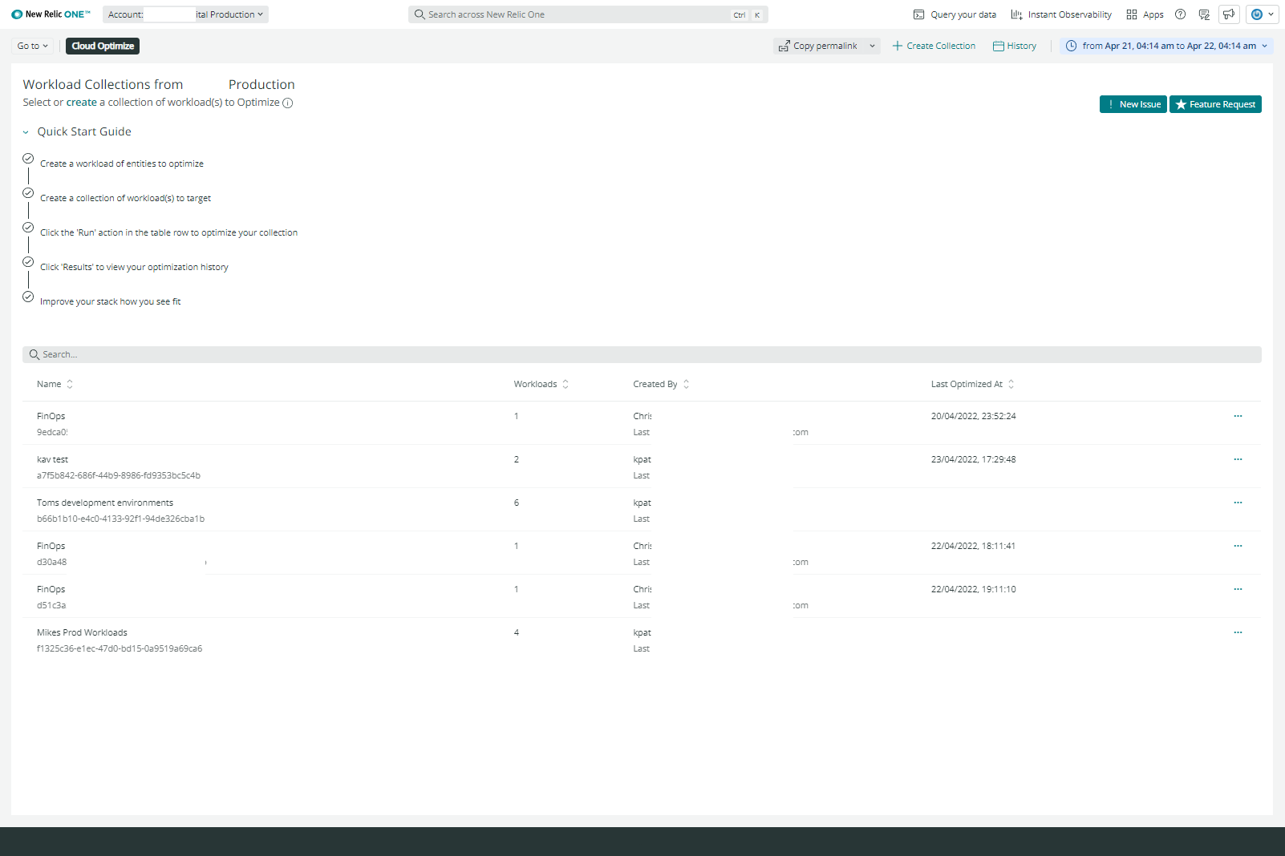1285x856 pixels.
Task: Click the 20/04/2022, 23:52:24 timestamp
Action: click(973, 417)
